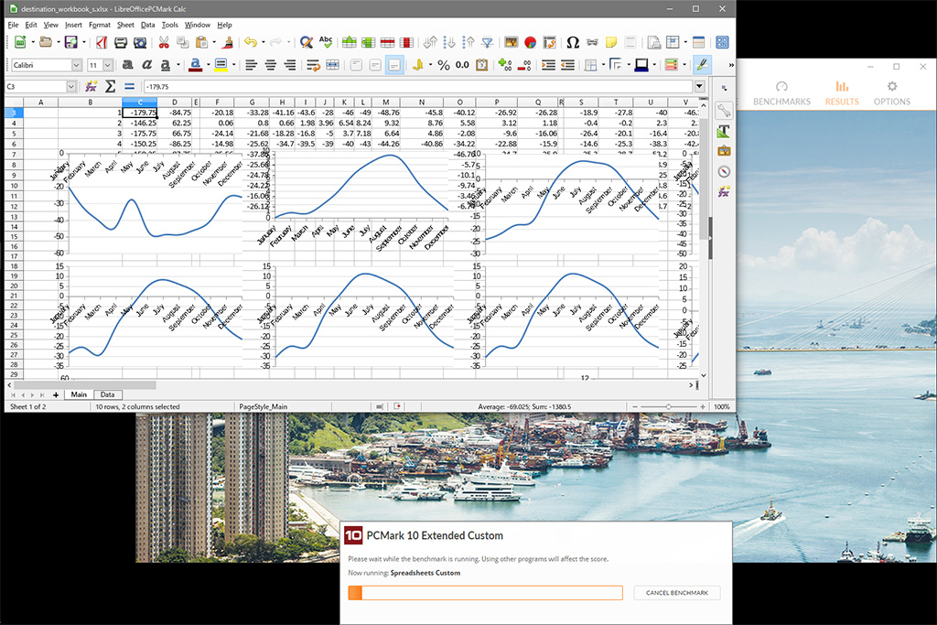The height and width of the screenshot is (625, 937).
Task: Click the Save document icon
Action: coord(71,42)
